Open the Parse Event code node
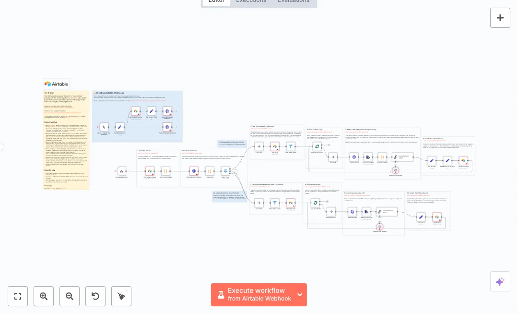518x314 pixels. 210,171
